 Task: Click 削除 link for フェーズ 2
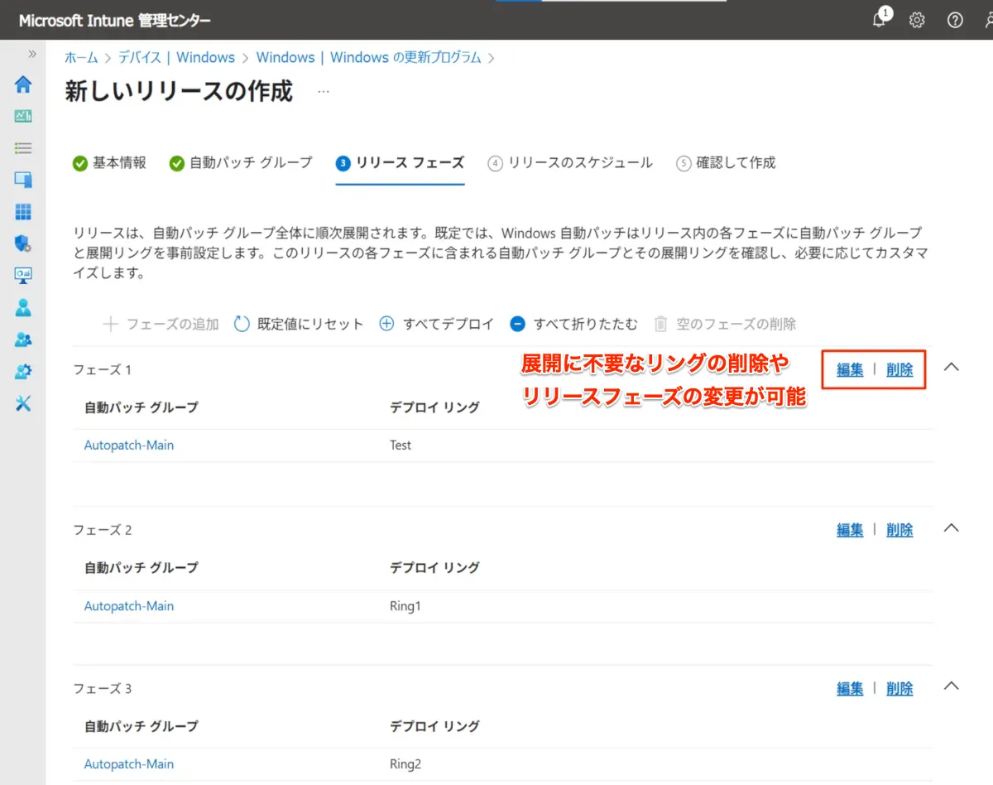pyautogui.click(x=899, y=530)
